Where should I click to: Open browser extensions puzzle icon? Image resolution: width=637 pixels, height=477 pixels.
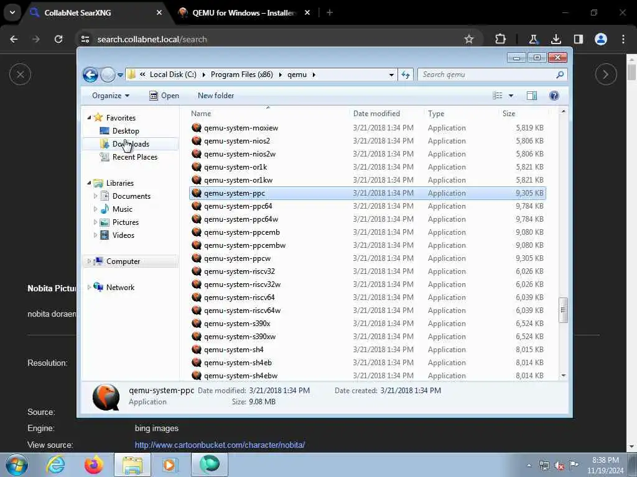501,39
